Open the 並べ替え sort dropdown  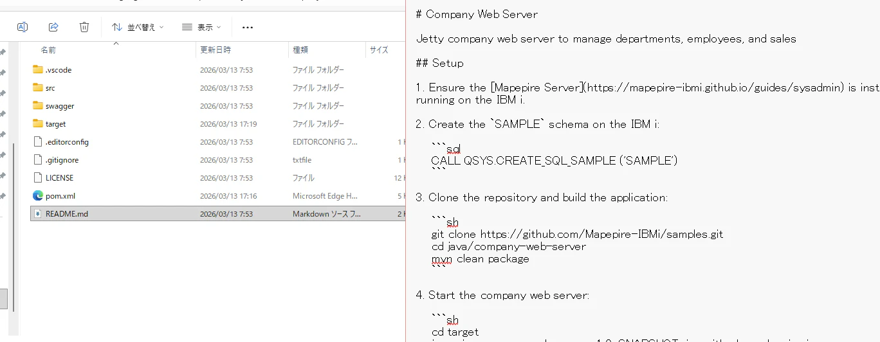138,27
